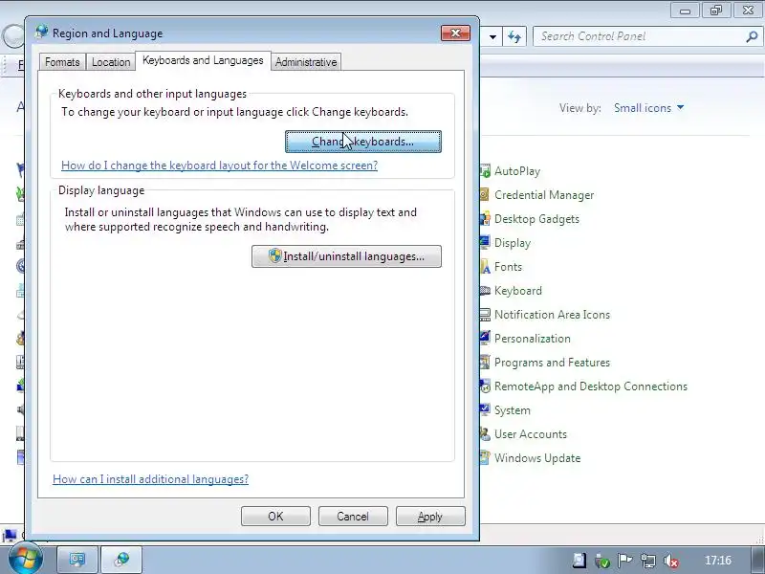Open the Action Center flag icon
The height and width of the screenshot is (574, 765).
pyautogui.click(x=624, y=561)
